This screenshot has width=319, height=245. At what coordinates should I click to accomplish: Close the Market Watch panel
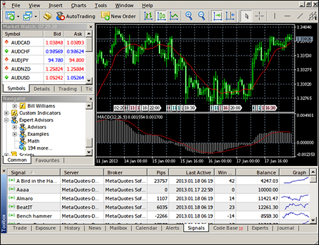(x=91, y=27)
